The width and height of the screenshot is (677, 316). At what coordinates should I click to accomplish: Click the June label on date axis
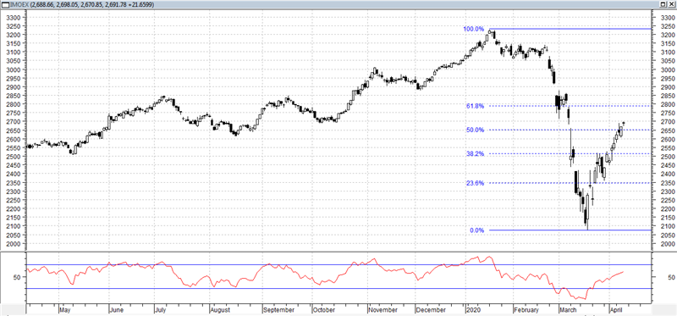(117, 310)
